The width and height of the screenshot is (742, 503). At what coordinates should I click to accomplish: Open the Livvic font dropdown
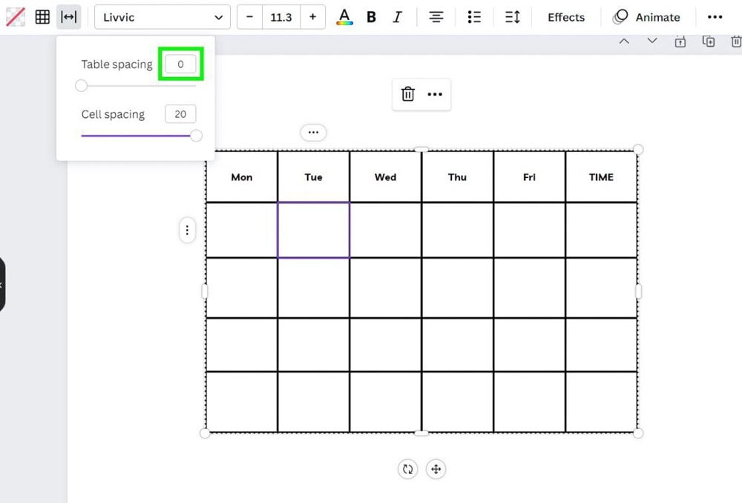pos(162,17)
